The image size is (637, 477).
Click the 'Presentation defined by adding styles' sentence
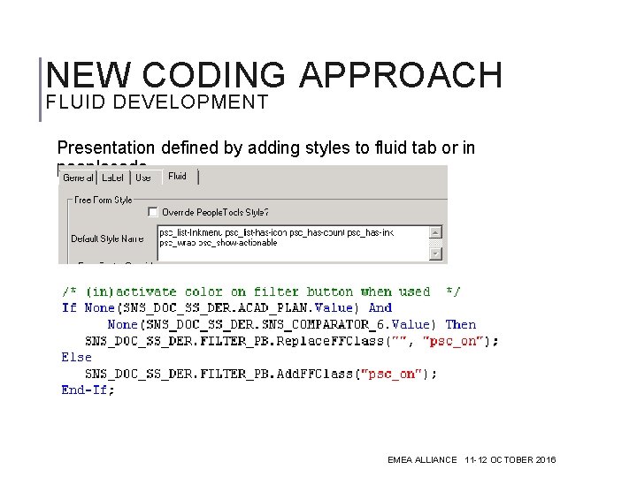[266, 148]
